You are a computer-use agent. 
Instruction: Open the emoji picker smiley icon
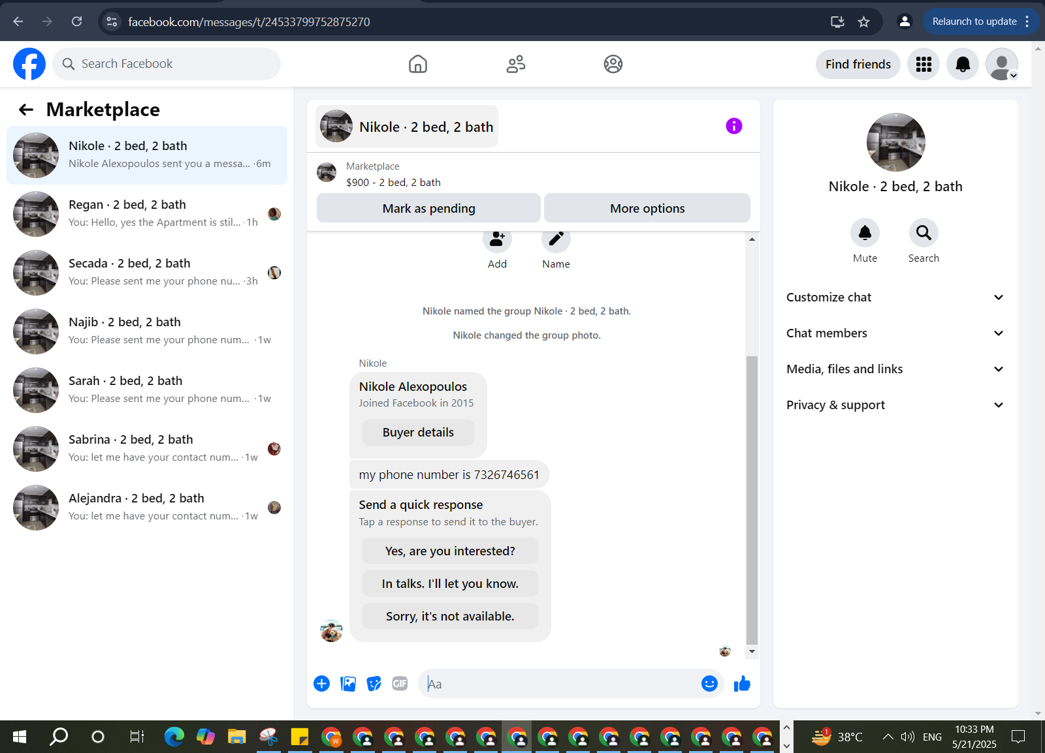coord(709,683)
